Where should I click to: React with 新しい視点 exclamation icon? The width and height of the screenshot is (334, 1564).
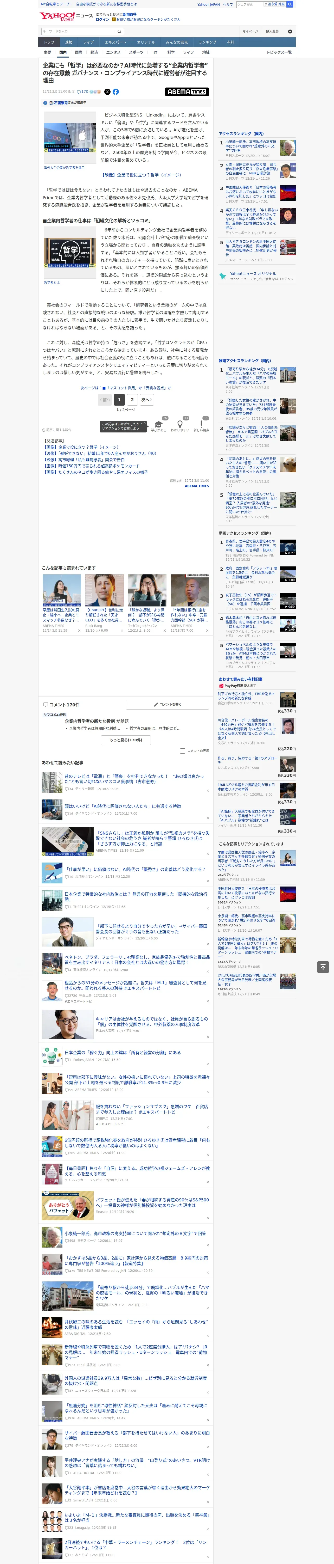(201, 424)
